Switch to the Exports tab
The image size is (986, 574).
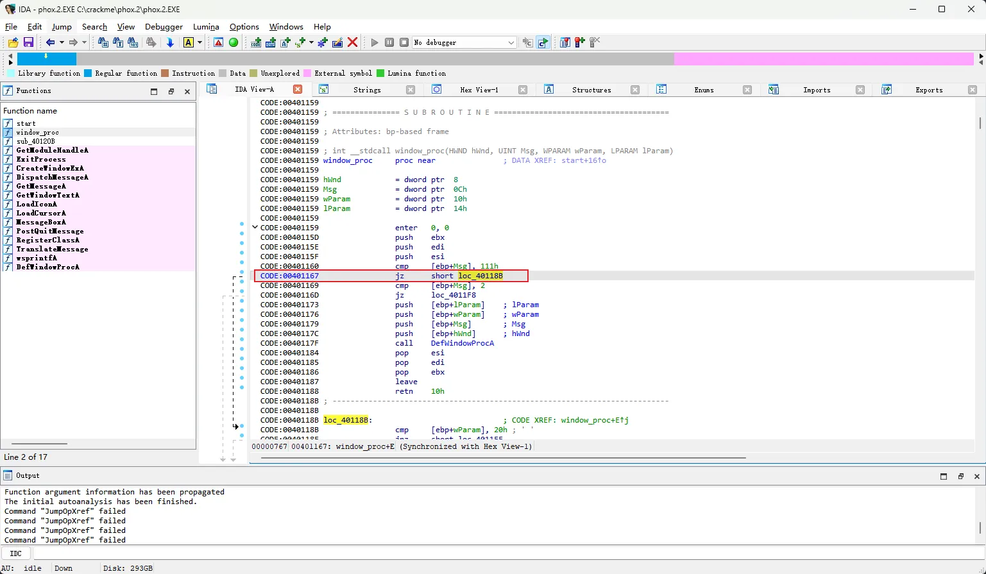[929, 90]
